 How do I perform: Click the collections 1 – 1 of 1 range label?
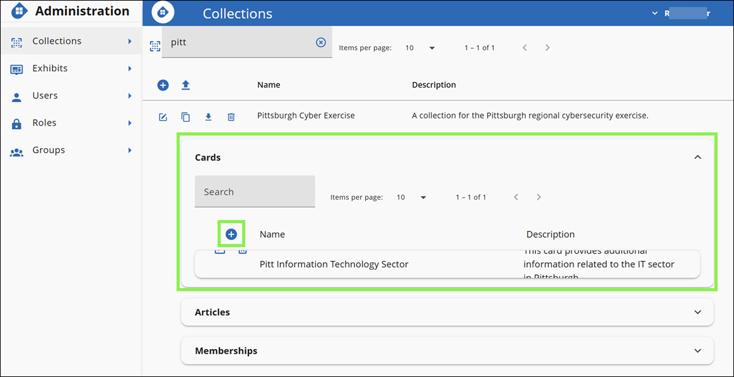(479, 48)
